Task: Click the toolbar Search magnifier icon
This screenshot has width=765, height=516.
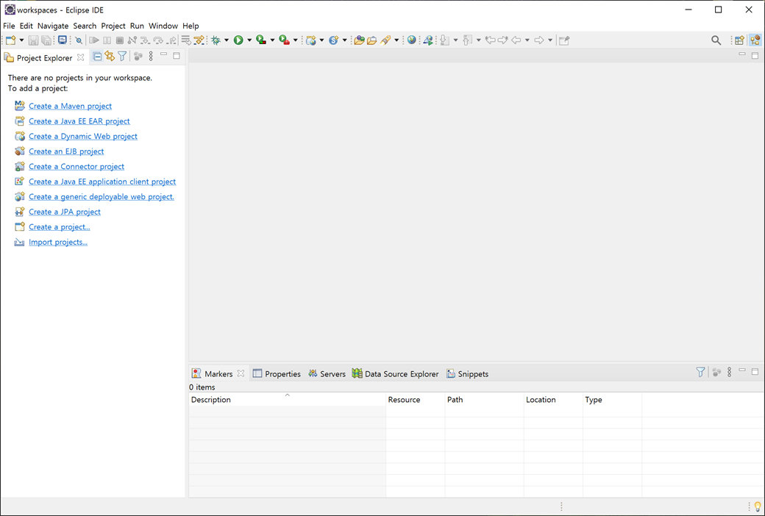Action: pos(716,40)
